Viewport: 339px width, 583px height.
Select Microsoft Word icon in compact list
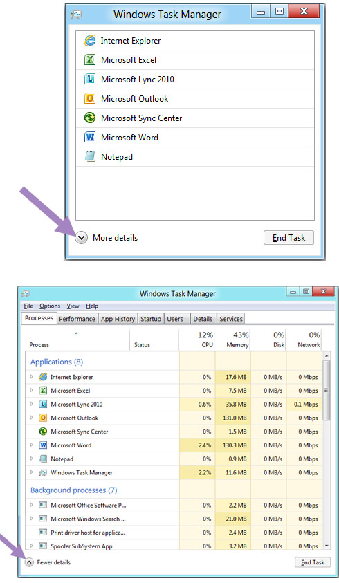(90, 137)
